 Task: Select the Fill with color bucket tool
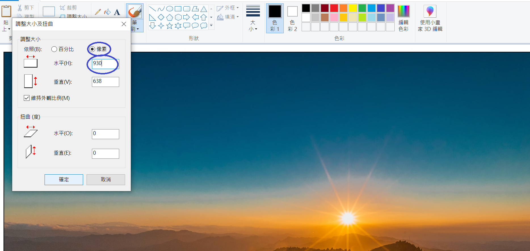[x=107, y=12]
